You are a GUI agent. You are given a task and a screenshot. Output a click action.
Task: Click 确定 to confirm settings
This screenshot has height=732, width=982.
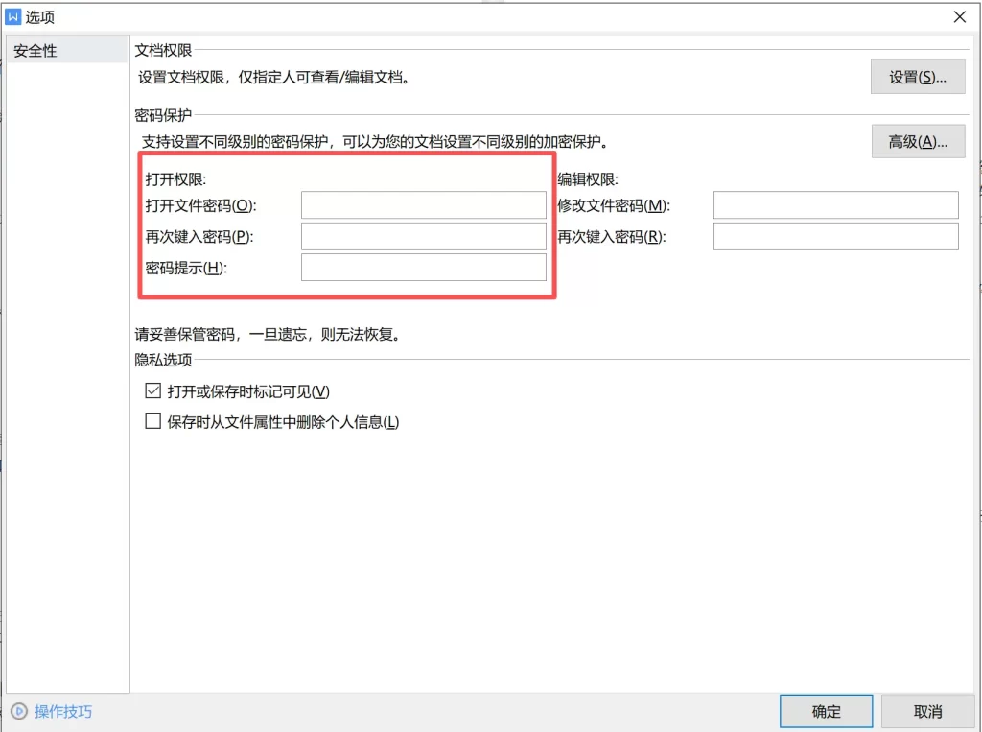pyautogui.click(x=825, y=710)
